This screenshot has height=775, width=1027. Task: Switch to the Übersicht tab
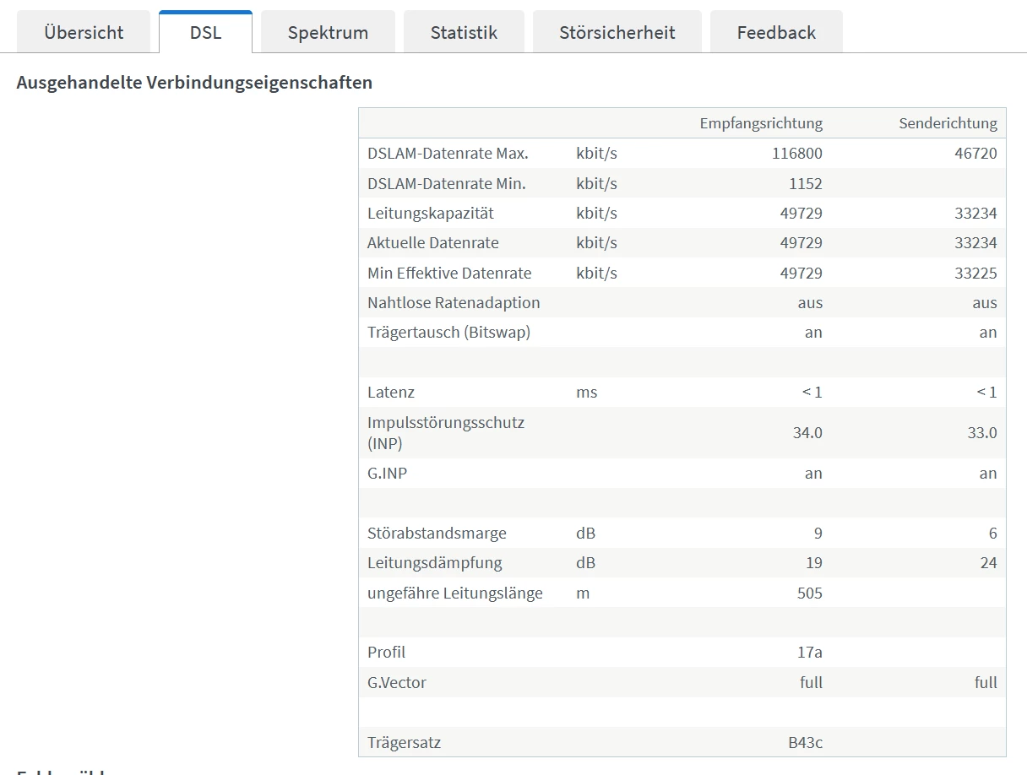click(x=84, y=33)
